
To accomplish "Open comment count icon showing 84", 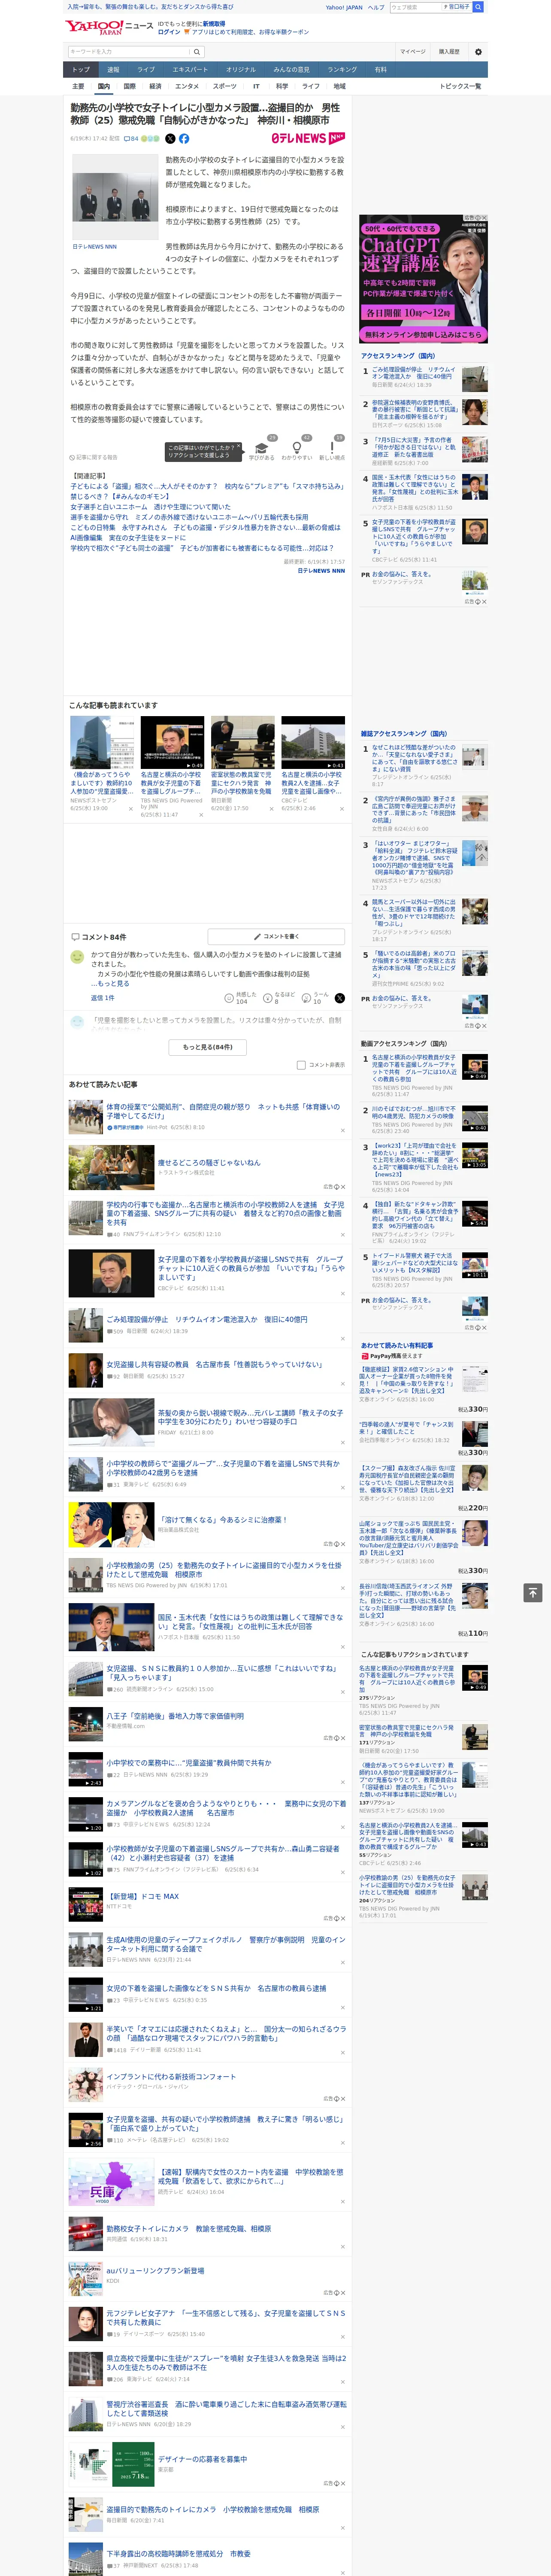I will click(x=131, y=139).
